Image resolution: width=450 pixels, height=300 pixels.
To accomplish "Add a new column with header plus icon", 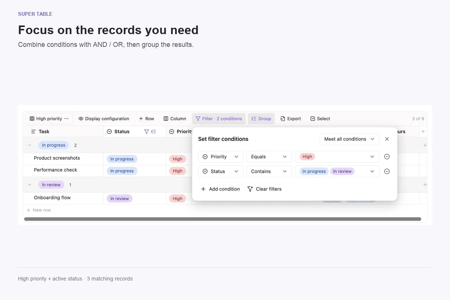I will coord(423,132).
